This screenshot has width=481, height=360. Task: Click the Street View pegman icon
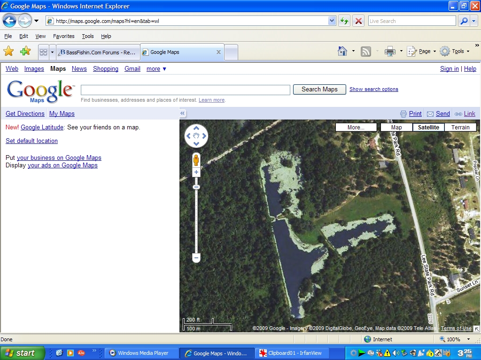(196, 160)
